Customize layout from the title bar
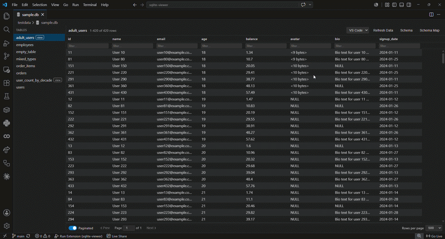 tap(387, 5)
